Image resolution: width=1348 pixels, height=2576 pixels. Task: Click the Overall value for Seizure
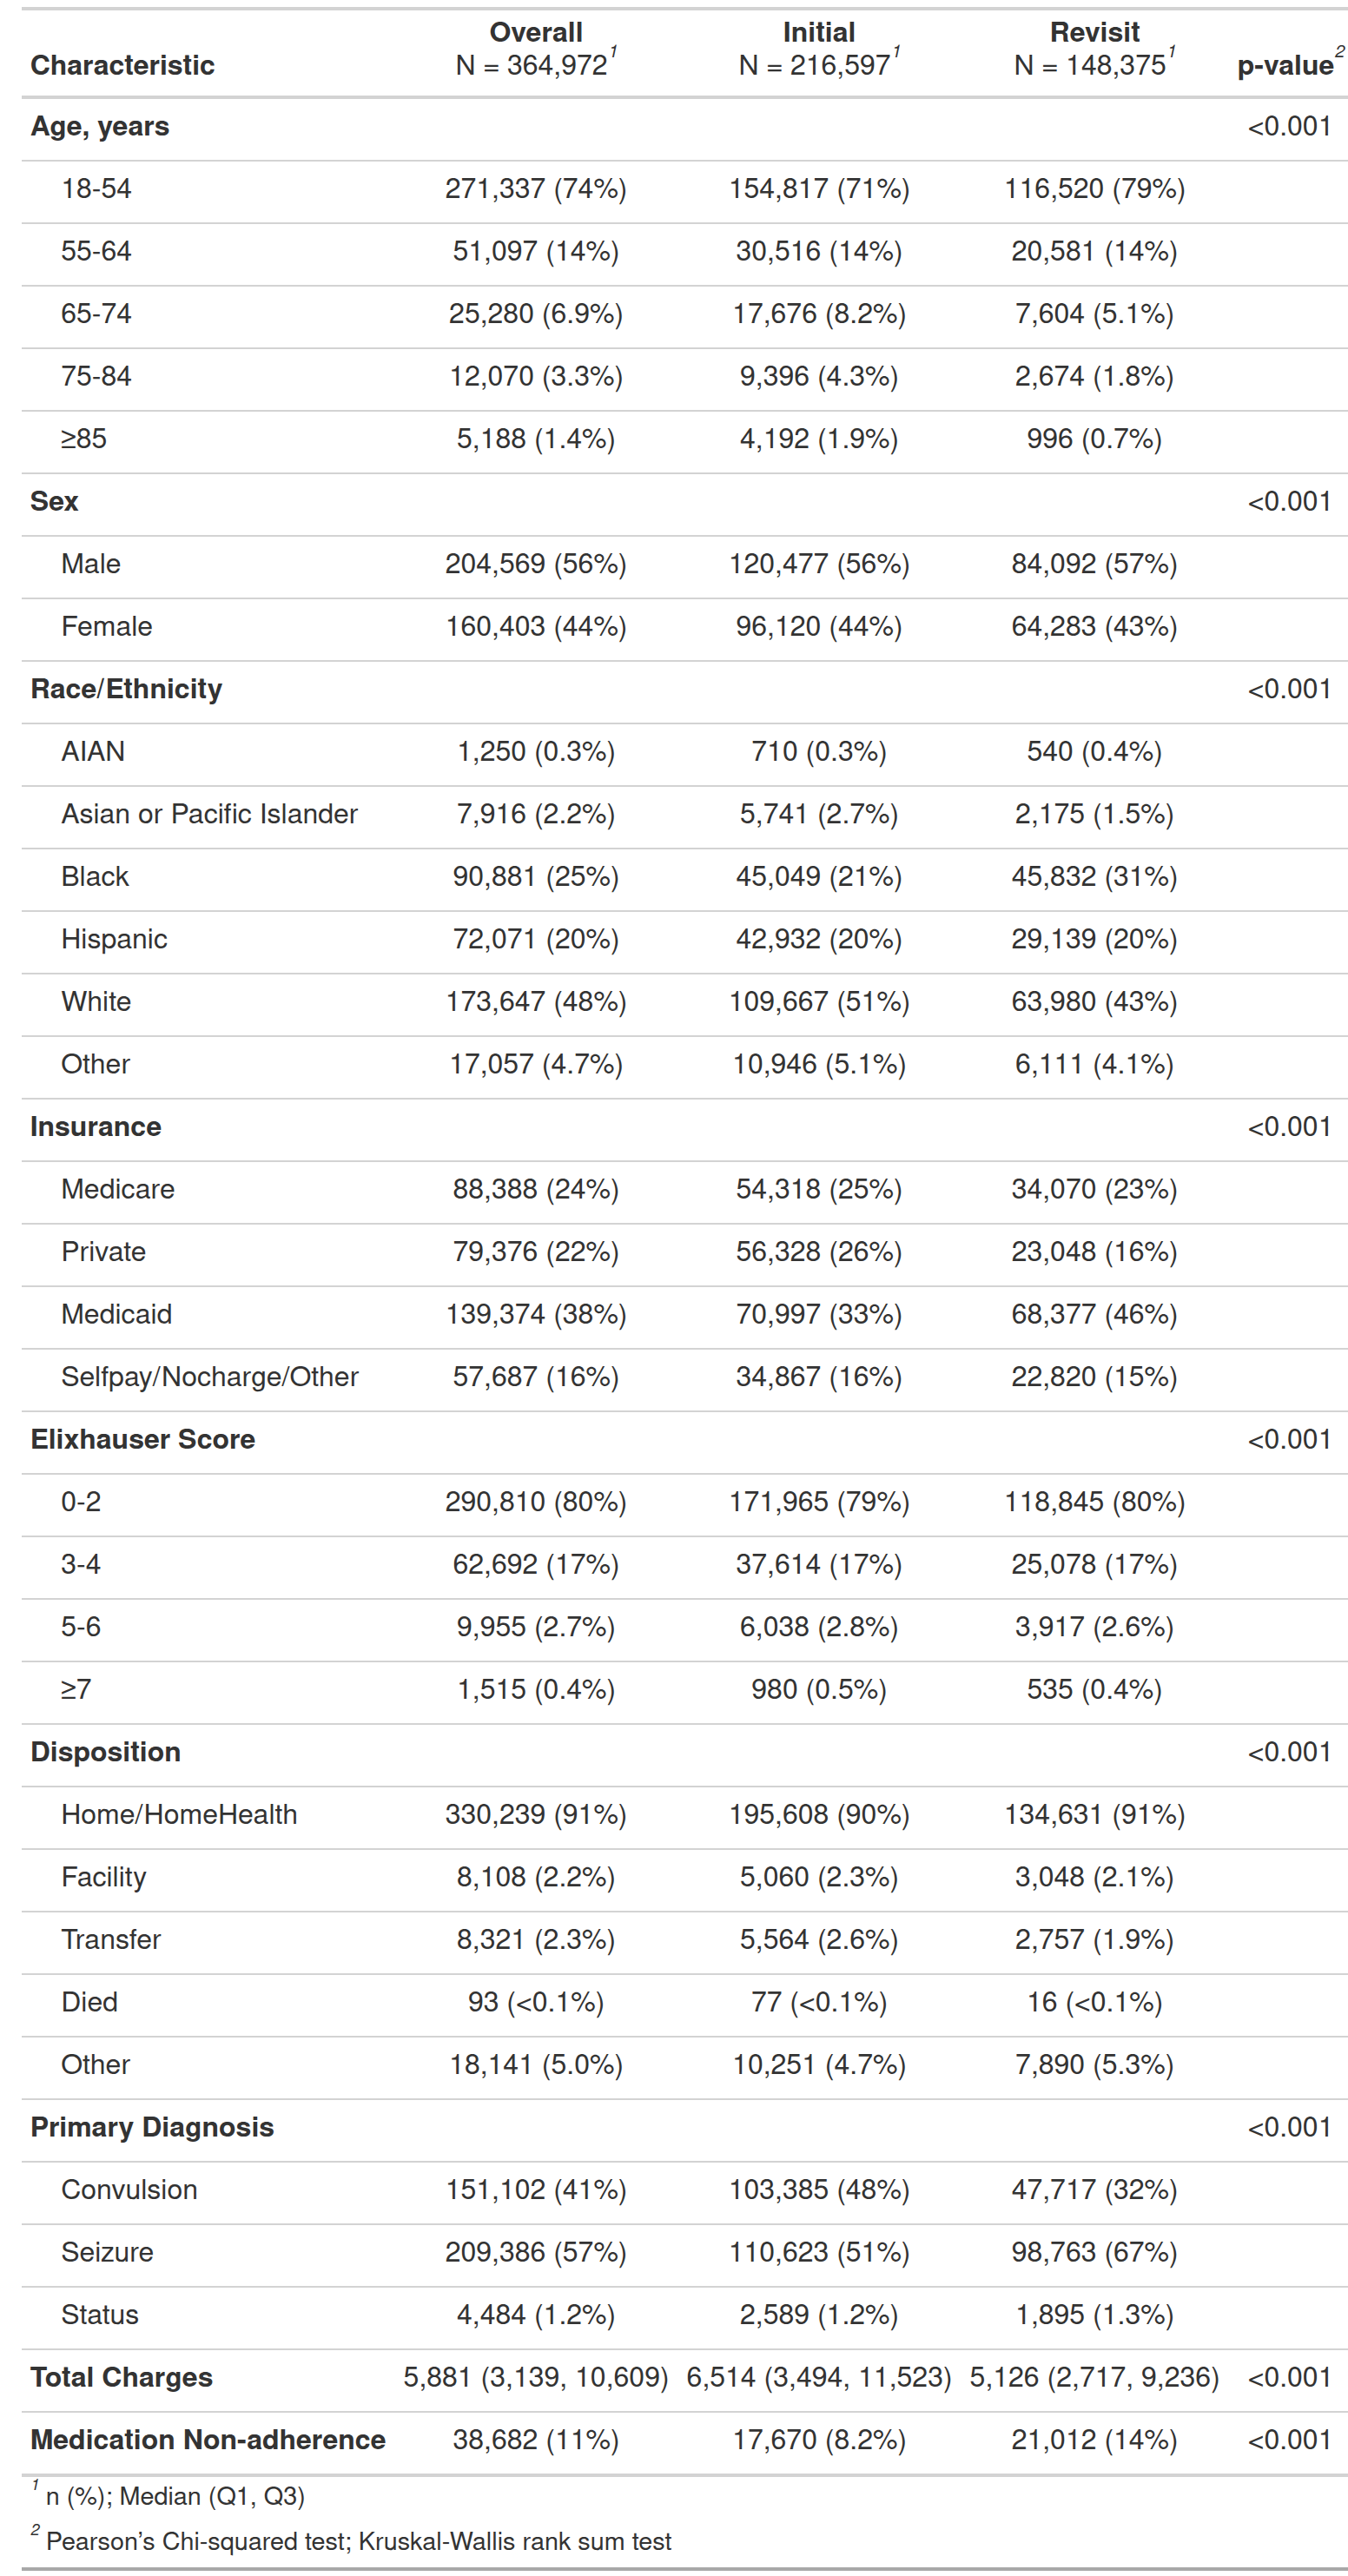click(x=535, y=2252)
